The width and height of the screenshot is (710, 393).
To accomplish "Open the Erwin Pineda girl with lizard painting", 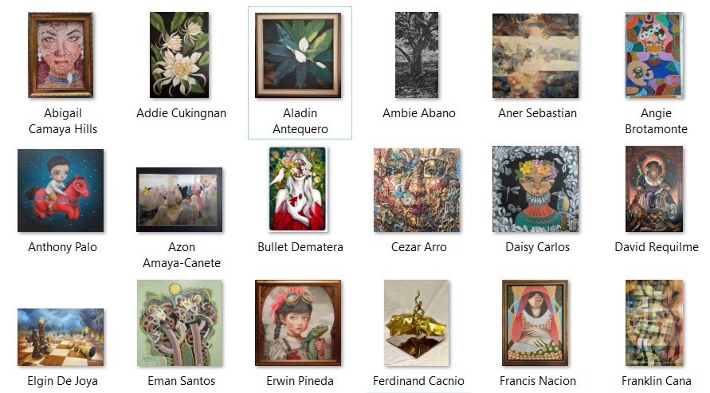I will click(298, 323).
